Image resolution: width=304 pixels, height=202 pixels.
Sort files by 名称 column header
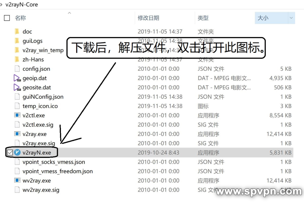pos(20,18)
